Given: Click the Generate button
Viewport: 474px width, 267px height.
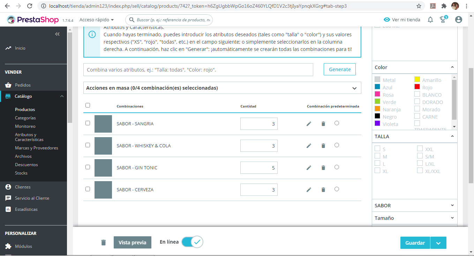Looking at the screenshot, I should 340,69.
